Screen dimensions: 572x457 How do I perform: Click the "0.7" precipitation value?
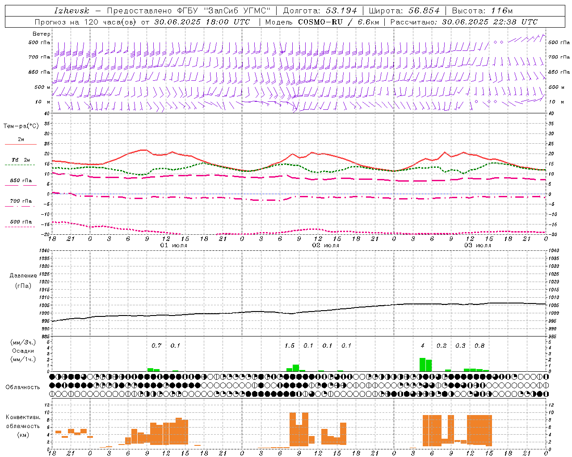(x=156, y=345)
